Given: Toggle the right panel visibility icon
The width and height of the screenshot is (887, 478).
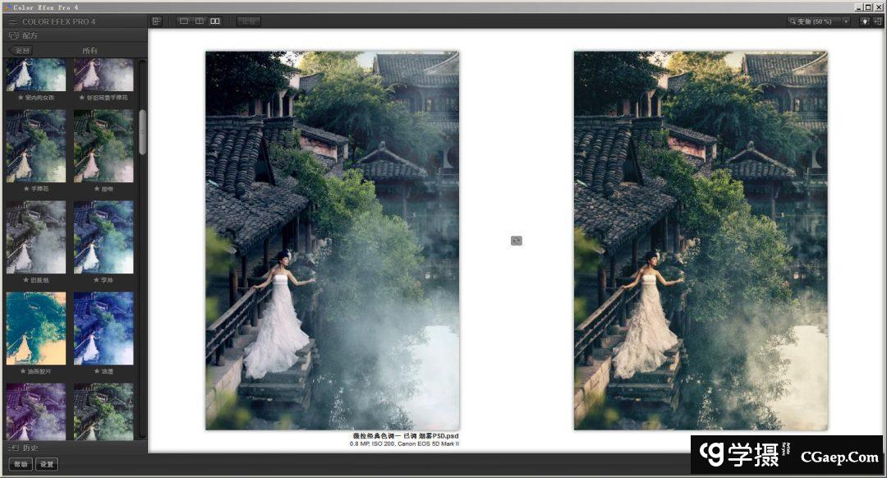Looking at the screenshot, I should (877, 21).
